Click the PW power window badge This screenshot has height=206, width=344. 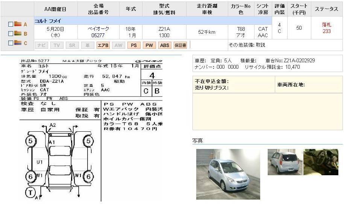click(x=149, y=45)
